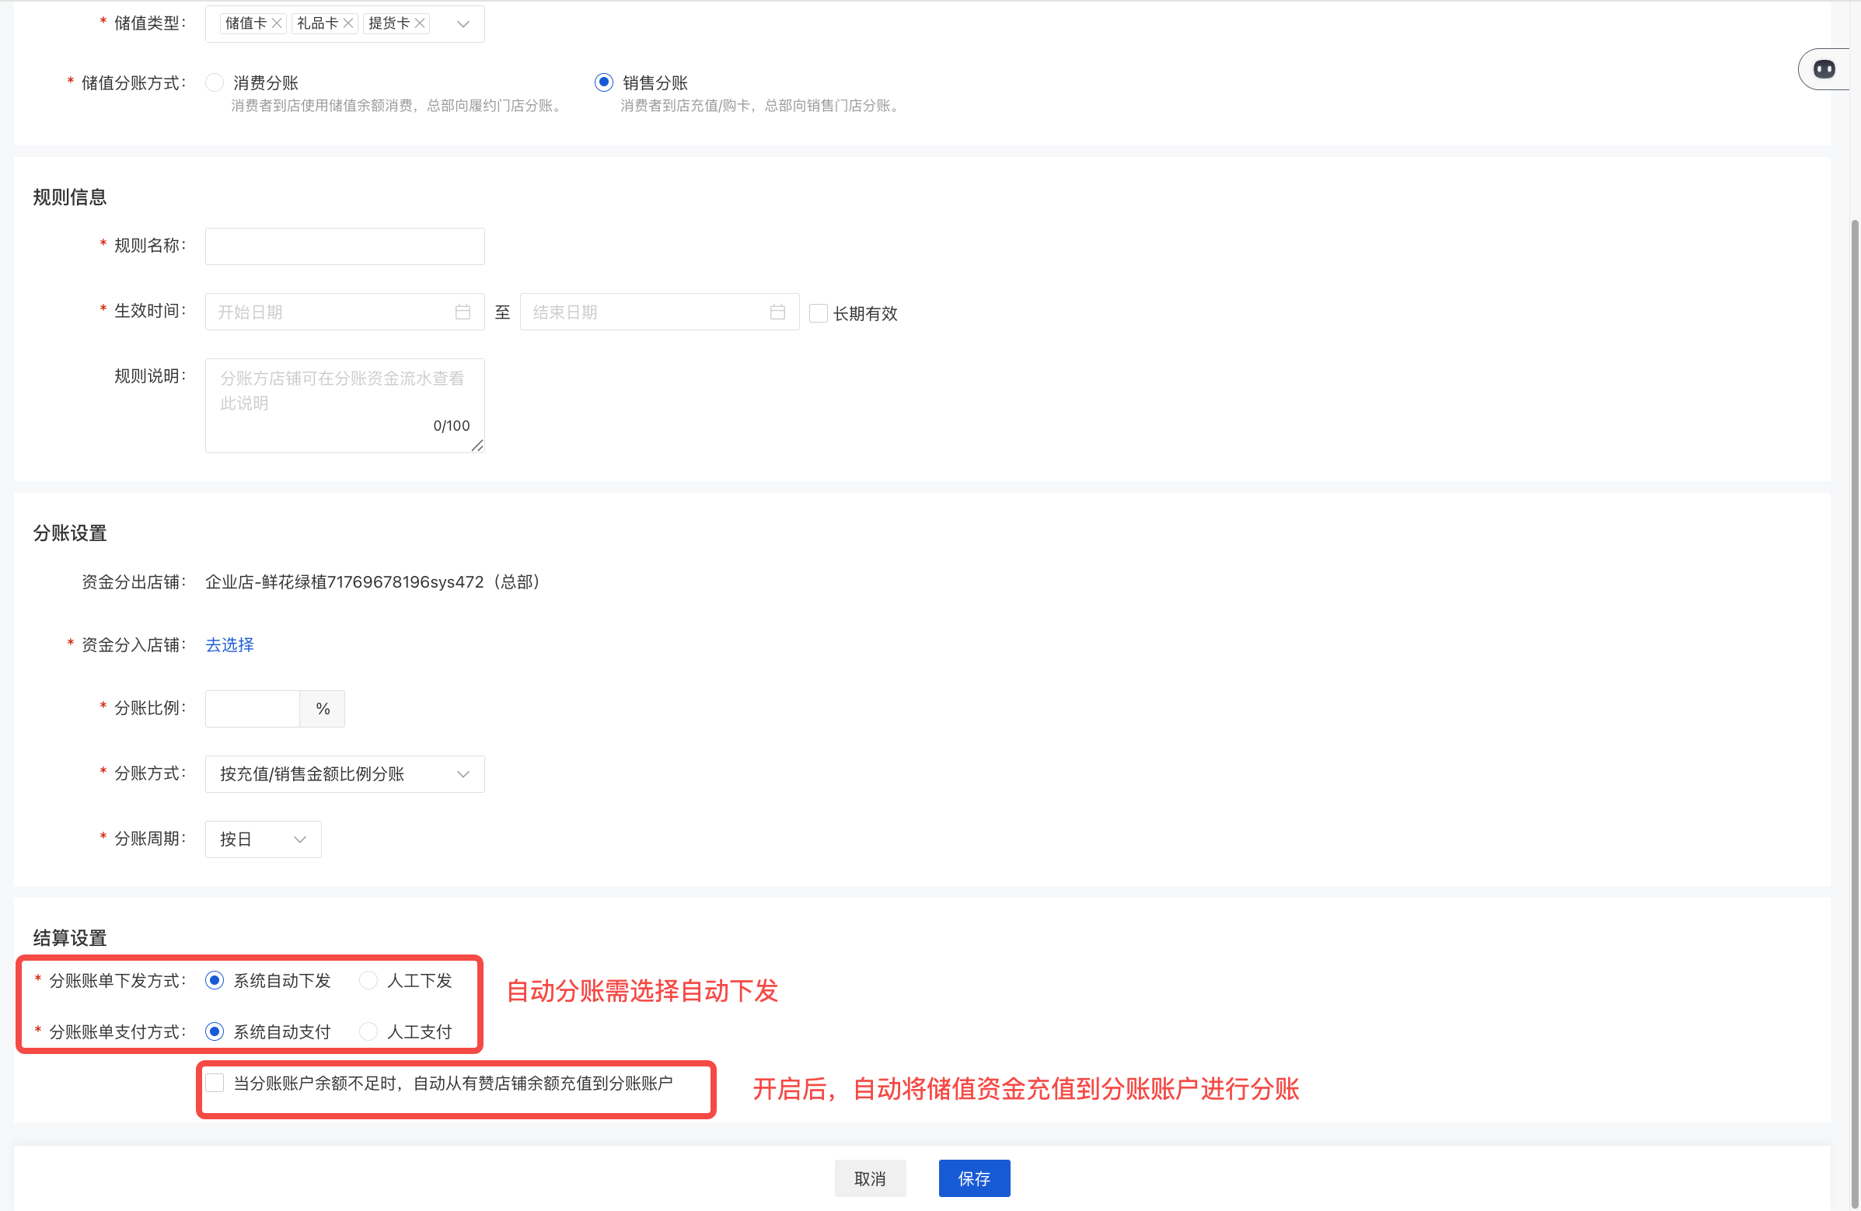This screenshot has width=1861, height=1211.
Task: Enable auto-recharge when 分账账户余额不足 checkbox
Action: (x=215, y=1083)
